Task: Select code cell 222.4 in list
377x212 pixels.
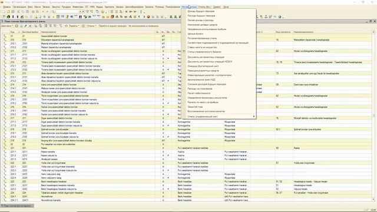Action: click(x=15, y=178)
